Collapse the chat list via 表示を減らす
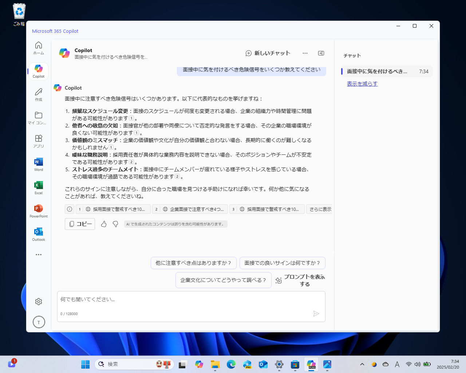The width and height of the screenshot is (466, 373). [362, 83]
